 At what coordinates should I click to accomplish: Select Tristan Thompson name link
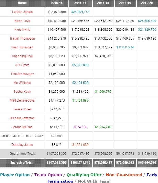click(22, 39)
